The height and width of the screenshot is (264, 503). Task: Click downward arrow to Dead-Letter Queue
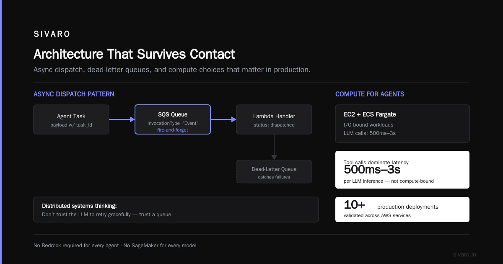[274, 147]
